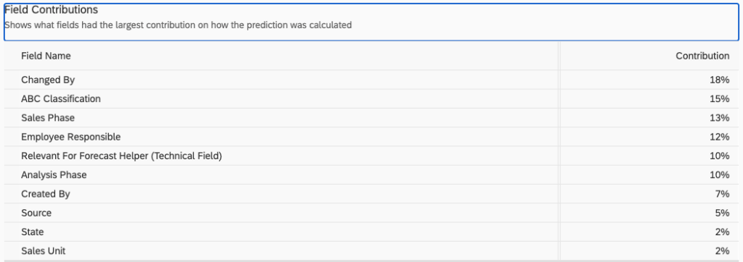The width and height of the screenshot is (743, 262).
Task: Click the Field Contributions description text
Action: [178, 25]
